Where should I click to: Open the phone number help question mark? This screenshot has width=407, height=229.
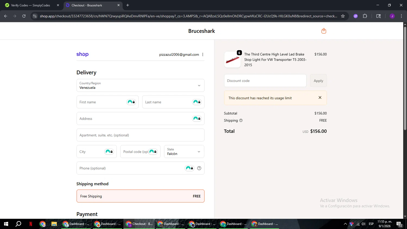click(199, 168)
